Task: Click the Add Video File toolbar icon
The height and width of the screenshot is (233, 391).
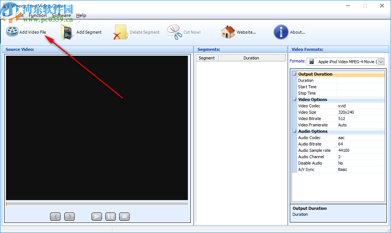Action: (12, 32)
